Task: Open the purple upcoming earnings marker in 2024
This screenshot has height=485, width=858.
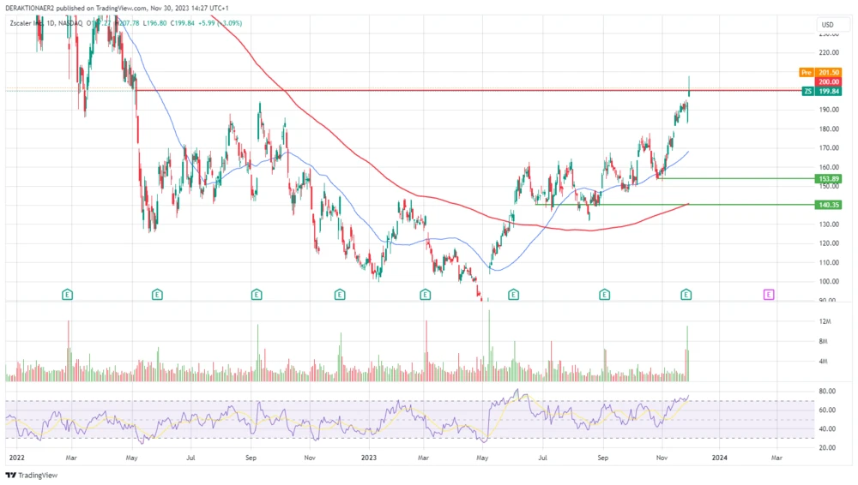Action: coord(769,295)
